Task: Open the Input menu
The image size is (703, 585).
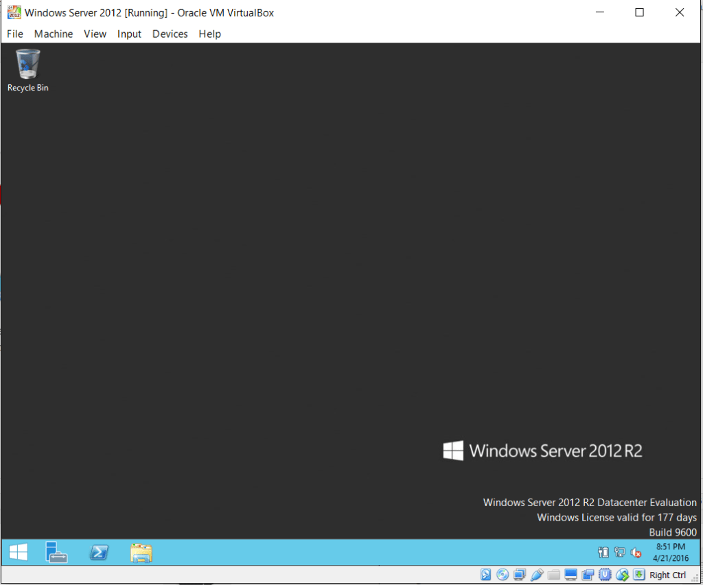Action: coord(129,34)
